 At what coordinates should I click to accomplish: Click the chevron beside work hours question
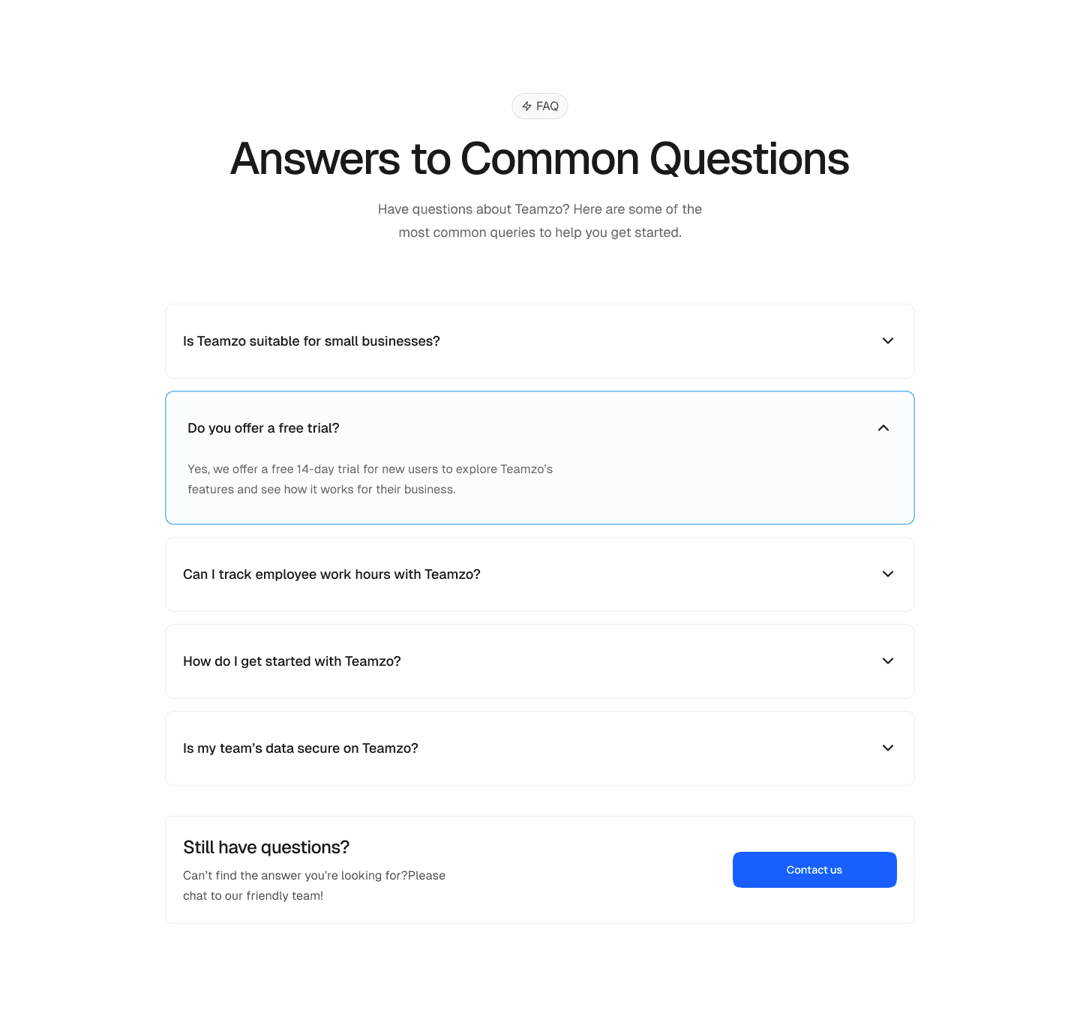click(887, 574)
